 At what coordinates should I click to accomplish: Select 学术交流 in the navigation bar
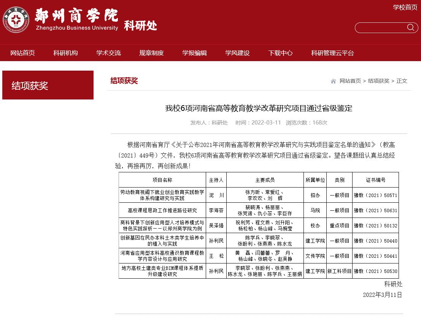tap(108, 53)
